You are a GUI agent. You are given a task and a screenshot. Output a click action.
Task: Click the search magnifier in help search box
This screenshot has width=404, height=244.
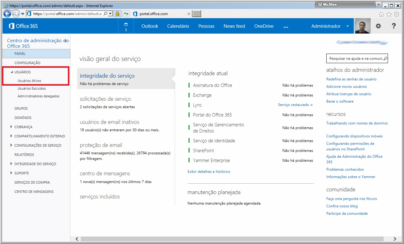pyautogui.click(x=385, y=58)
